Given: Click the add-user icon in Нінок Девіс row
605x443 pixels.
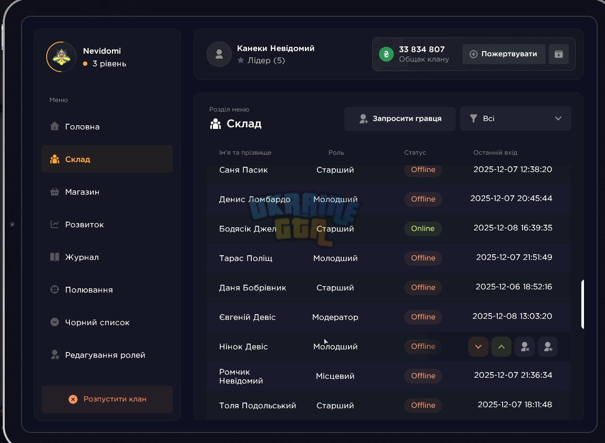Looking at the screenshot, I should coord(548,346).
